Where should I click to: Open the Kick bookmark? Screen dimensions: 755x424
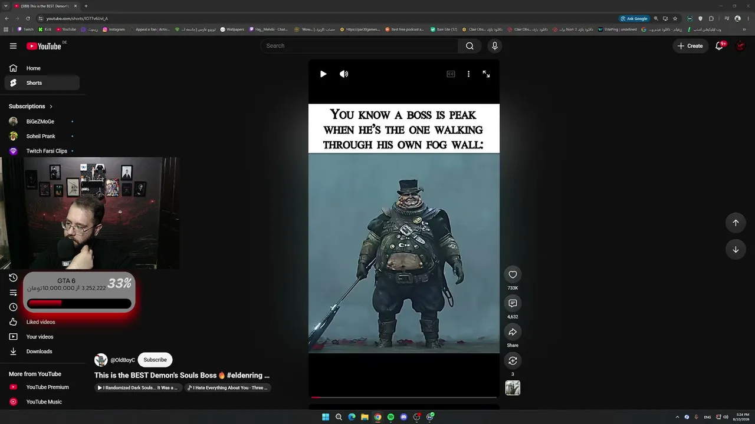pyautogui.click(x=45, y=29)
